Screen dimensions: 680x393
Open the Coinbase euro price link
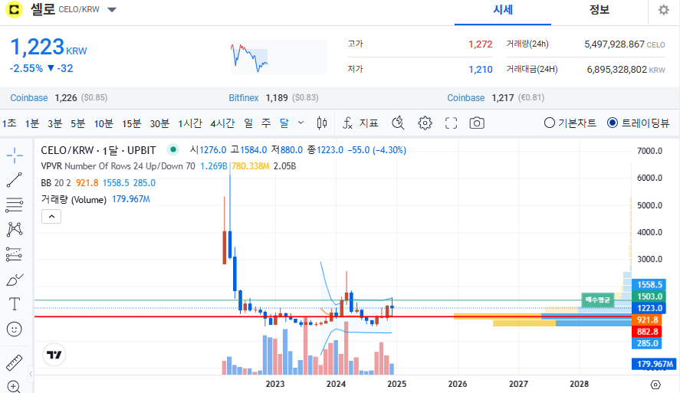(x=466, y=98)
